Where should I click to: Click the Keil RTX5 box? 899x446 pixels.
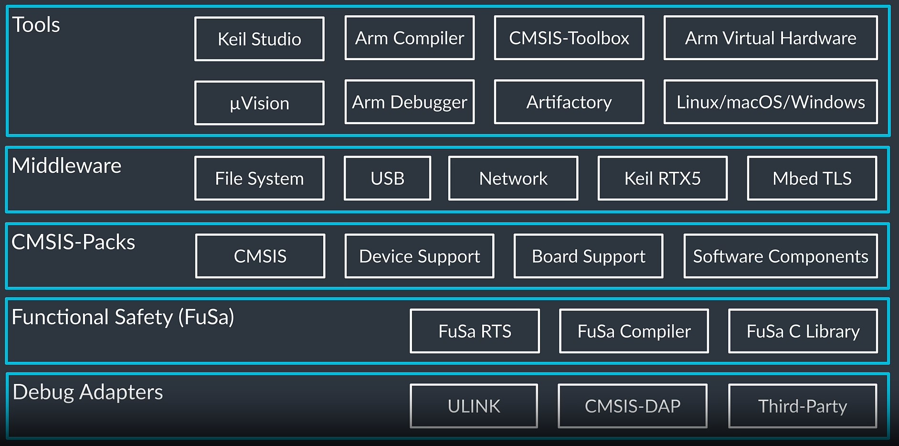[662, 178]
